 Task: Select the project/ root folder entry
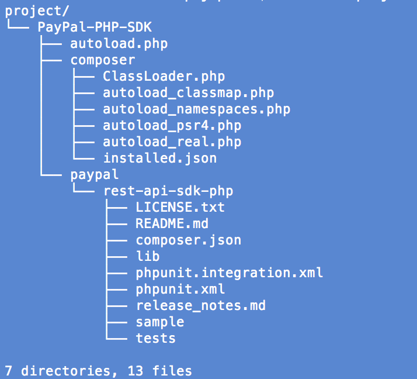[37, 12]
